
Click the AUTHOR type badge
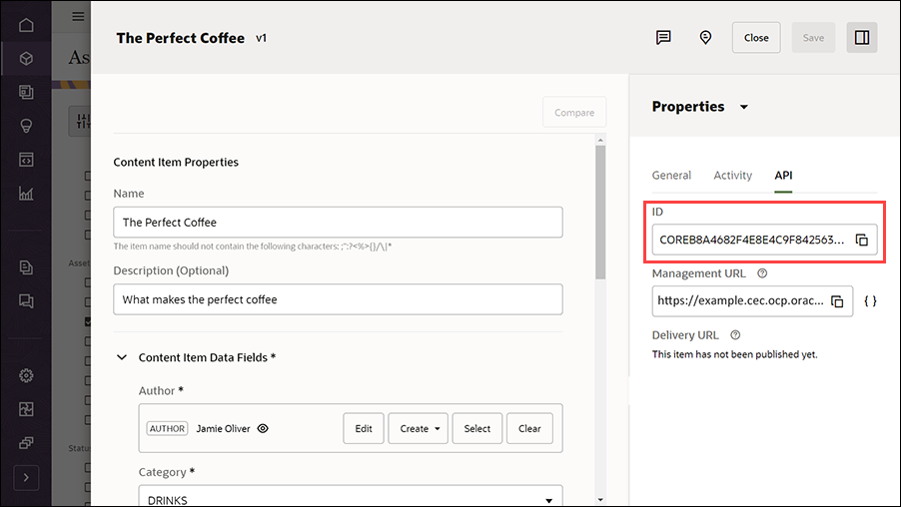(x=167, y=428)
